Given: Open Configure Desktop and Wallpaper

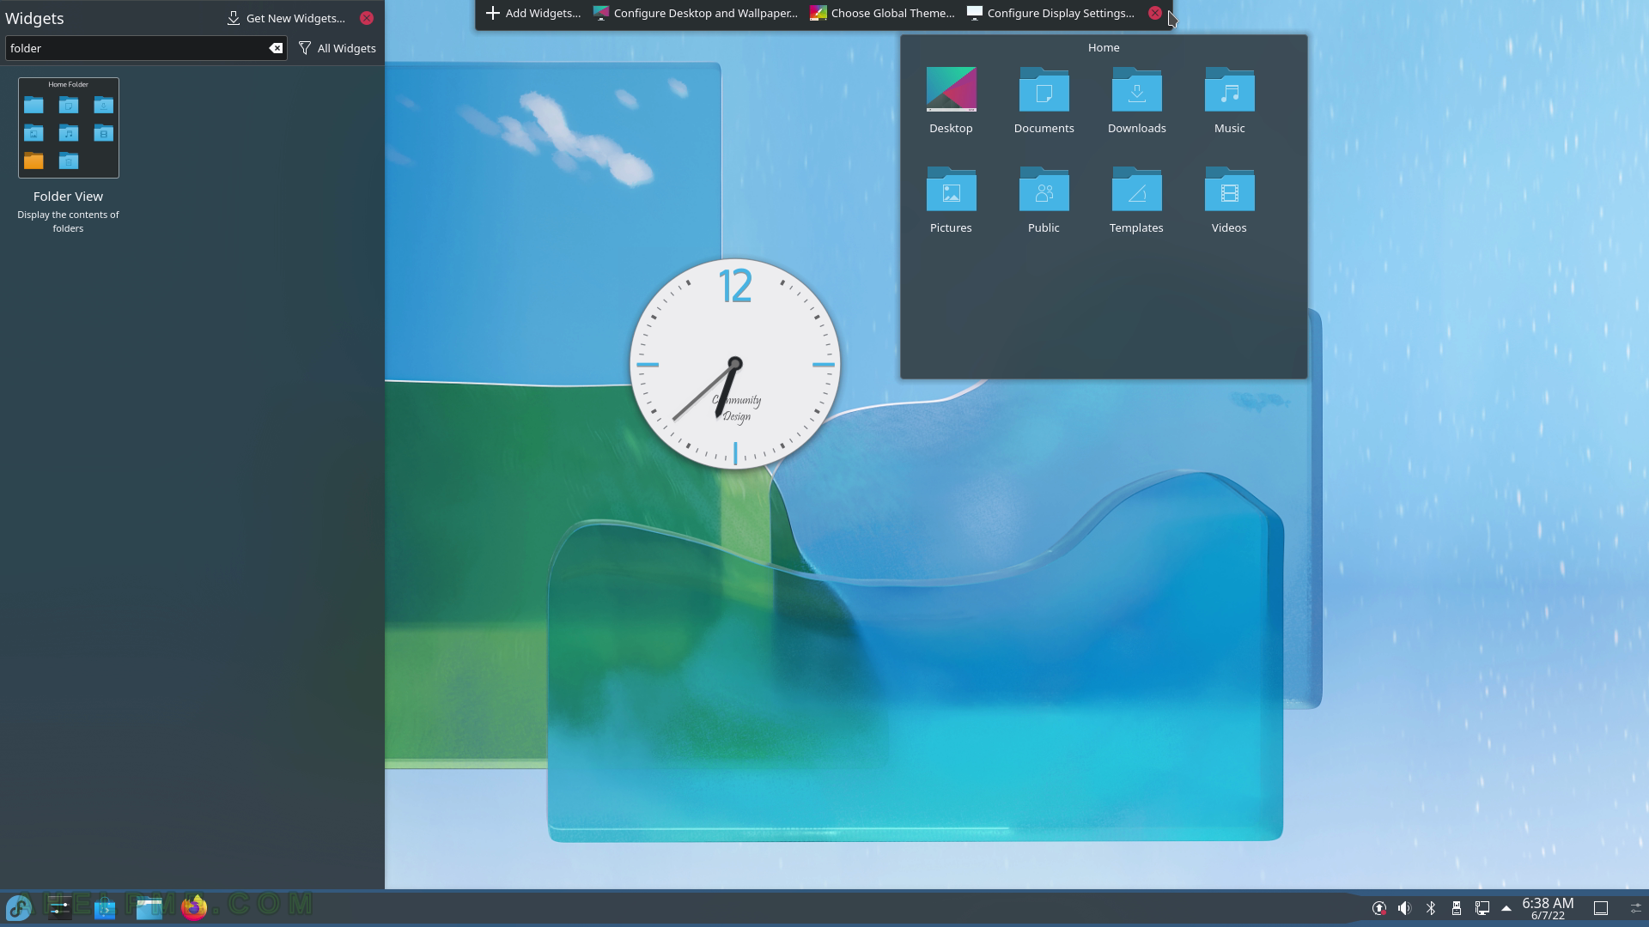Looking at the screenshot, I should click(x=696, y=13).
